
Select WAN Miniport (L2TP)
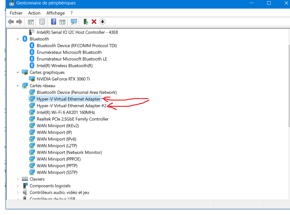point(57,146)
